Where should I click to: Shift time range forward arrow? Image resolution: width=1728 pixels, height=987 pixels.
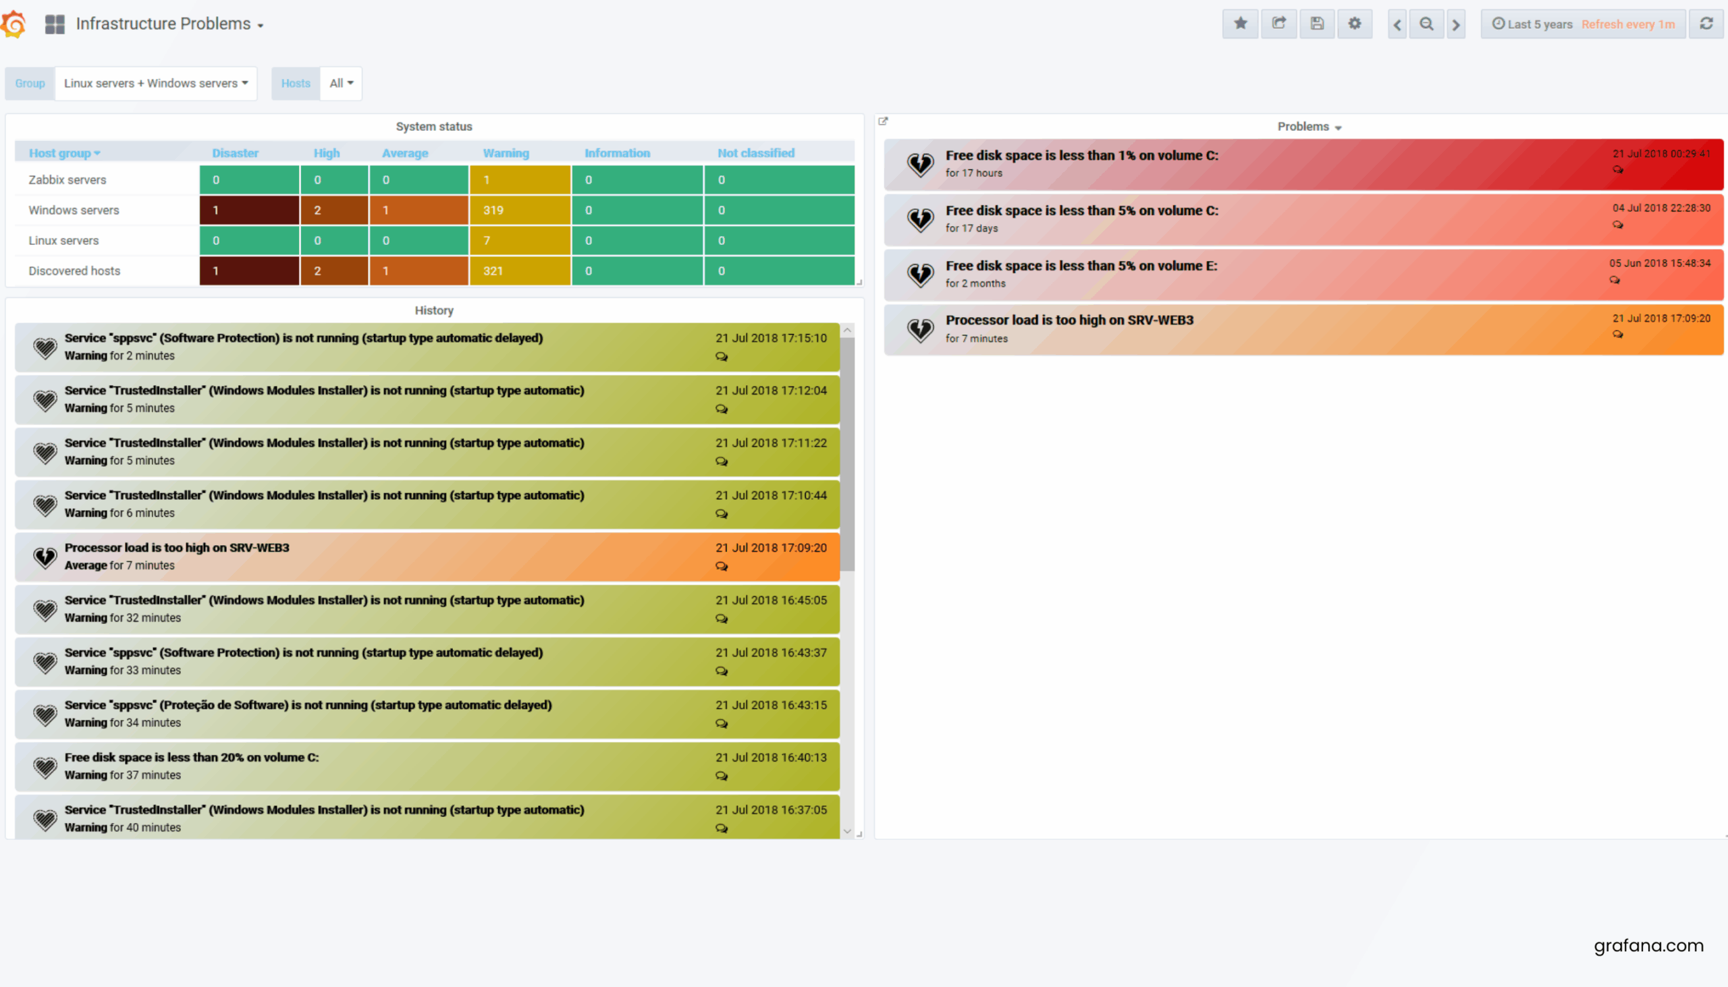tap(1455, 24)
